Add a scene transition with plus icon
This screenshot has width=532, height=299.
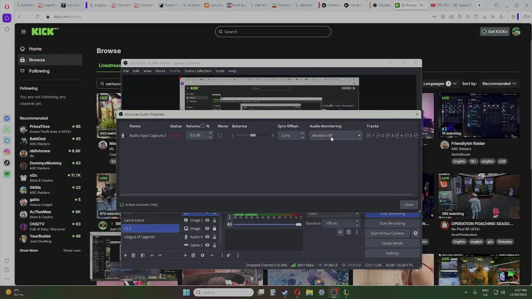pos(340,232)
